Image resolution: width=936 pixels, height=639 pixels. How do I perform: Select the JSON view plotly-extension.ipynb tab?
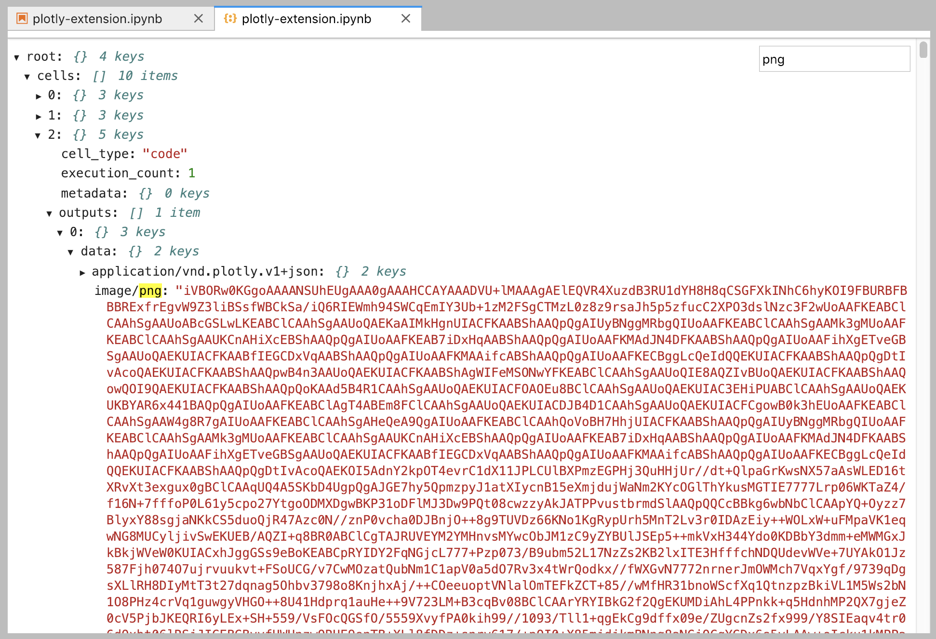(x=318, y=19)
